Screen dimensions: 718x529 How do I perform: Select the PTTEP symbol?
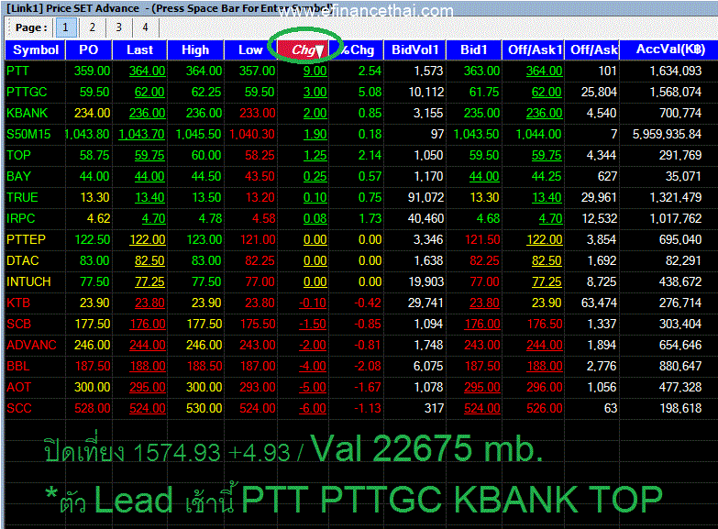26,239
